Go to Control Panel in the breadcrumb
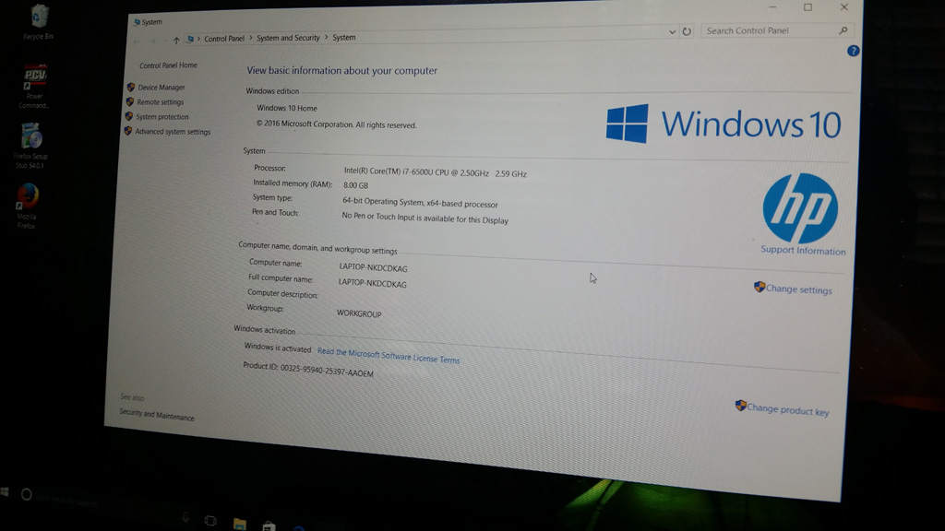945x531 pixels. point(224,39)
